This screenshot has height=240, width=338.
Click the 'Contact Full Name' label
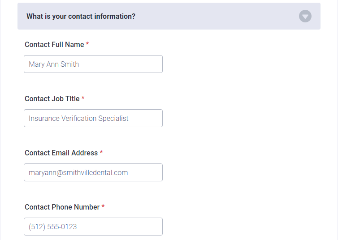point(54,45)
